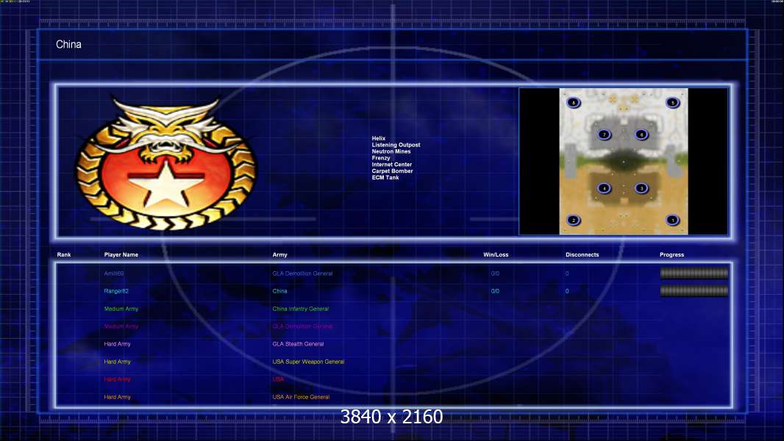Pick start position 6 on the map
The image size is (784, 441).
pyautogui.click(x=641, y=135)
